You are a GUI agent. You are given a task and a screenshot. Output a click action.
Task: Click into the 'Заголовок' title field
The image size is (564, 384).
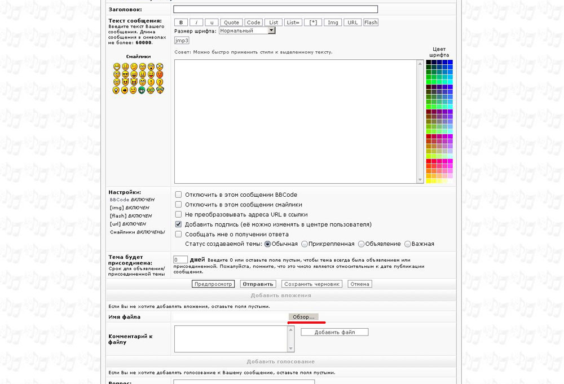click(x=275, y=10)
